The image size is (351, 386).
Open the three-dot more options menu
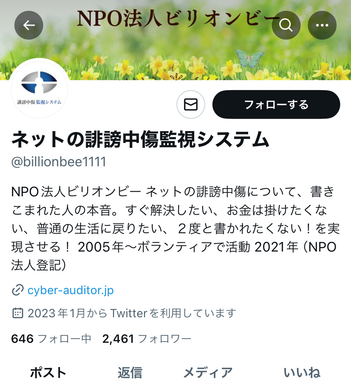tap(322, 25)
